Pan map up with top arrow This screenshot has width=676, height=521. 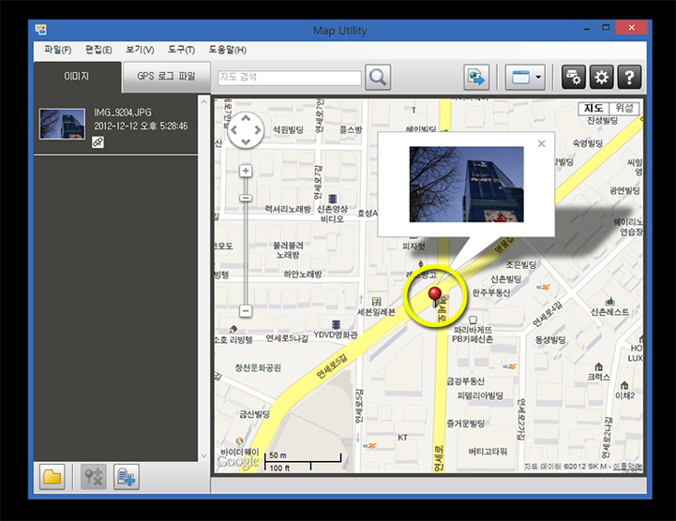tap(246, 118)
